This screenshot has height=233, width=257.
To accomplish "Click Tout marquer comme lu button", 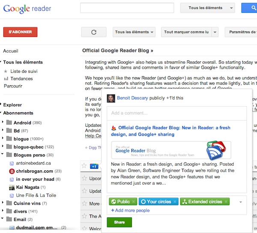I will coord(186,32).
